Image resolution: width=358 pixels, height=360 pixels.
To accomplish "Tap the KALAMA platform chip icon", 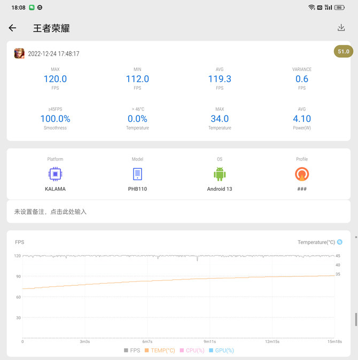I will [x=55, y=174].
